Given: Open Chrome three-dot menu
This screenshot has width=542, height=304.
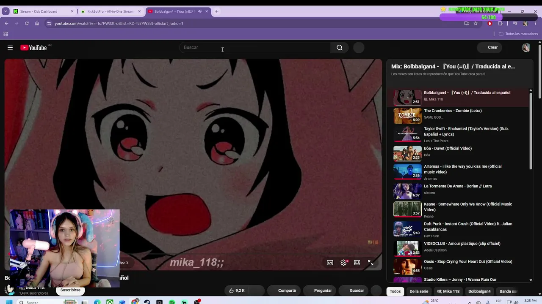Looking at the screenshot, I should click(536, 23).
